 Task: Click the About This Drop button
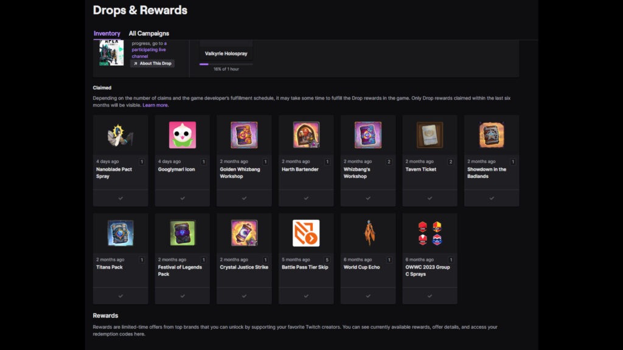click(152, 63)
